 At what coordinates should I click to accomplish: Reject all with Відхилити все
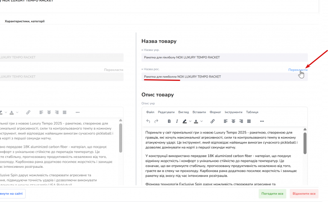click(304, 193)
